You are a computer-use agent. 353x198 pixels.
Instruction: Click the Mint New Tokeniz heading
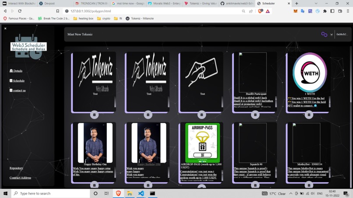point(80,35)
